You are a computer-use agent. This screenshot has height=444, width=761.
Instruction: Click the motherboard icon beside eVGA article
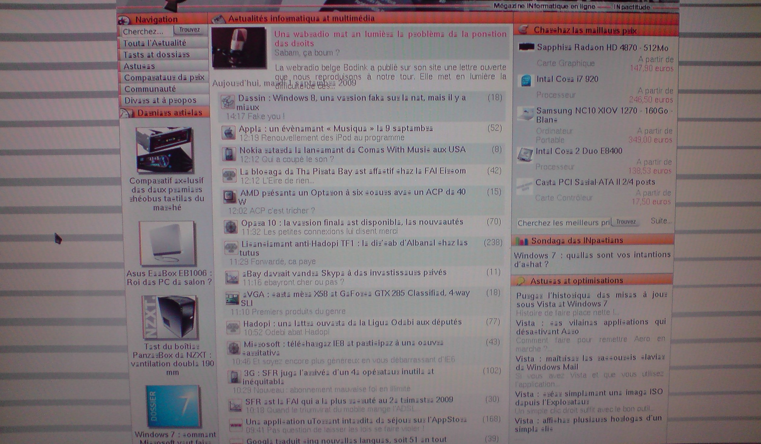point(233,298)
